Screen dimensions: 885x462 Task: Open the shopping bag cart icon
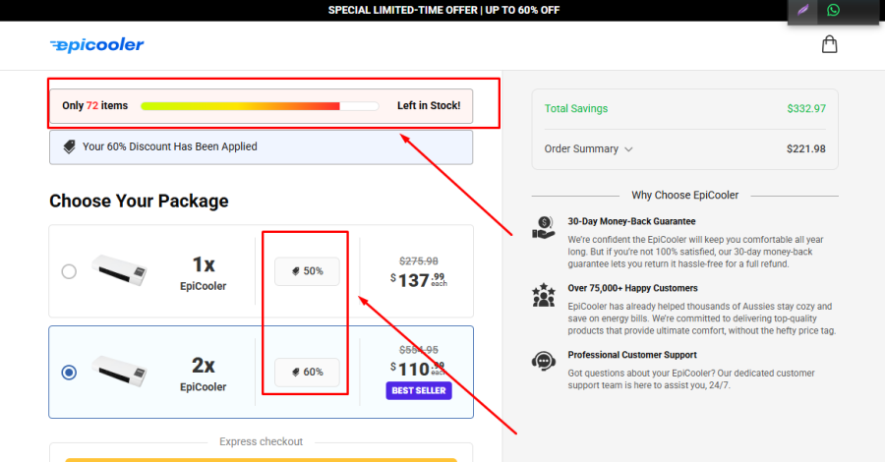click(x=829, y=44)
